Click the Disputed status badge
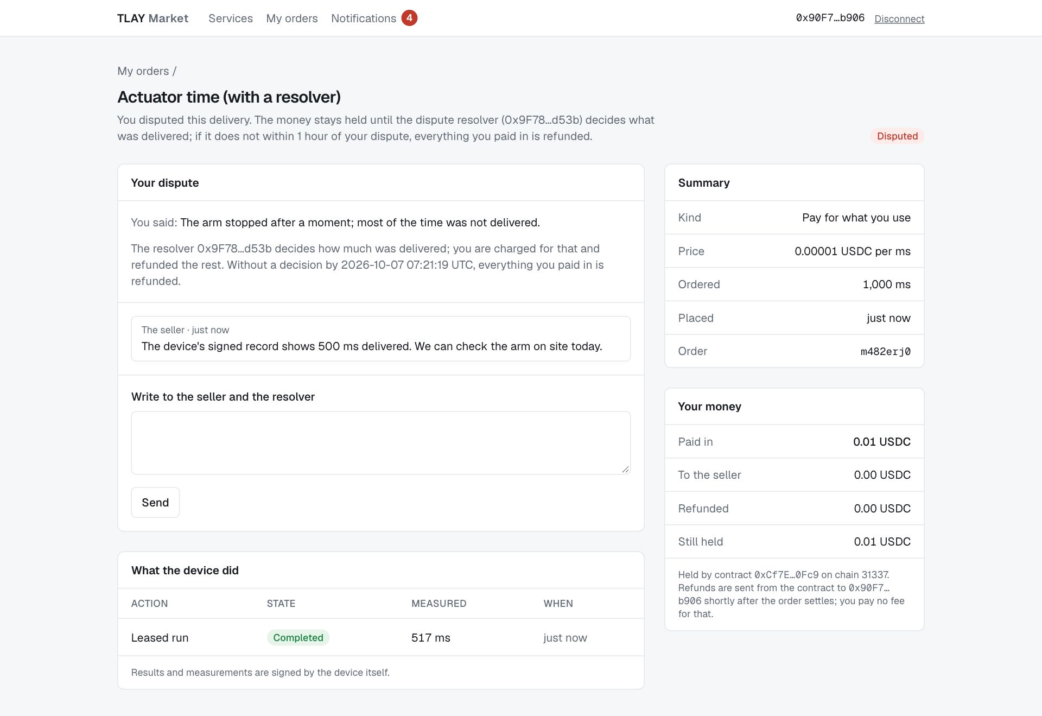This screenshot has width=1042, height=716. tap(897, 136)
